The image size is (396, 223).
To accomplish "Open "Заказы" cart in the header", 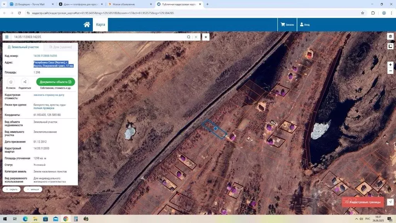I will 287,24.
